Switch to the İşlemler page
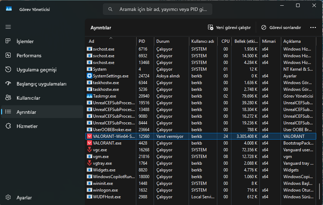 (42, 41)
